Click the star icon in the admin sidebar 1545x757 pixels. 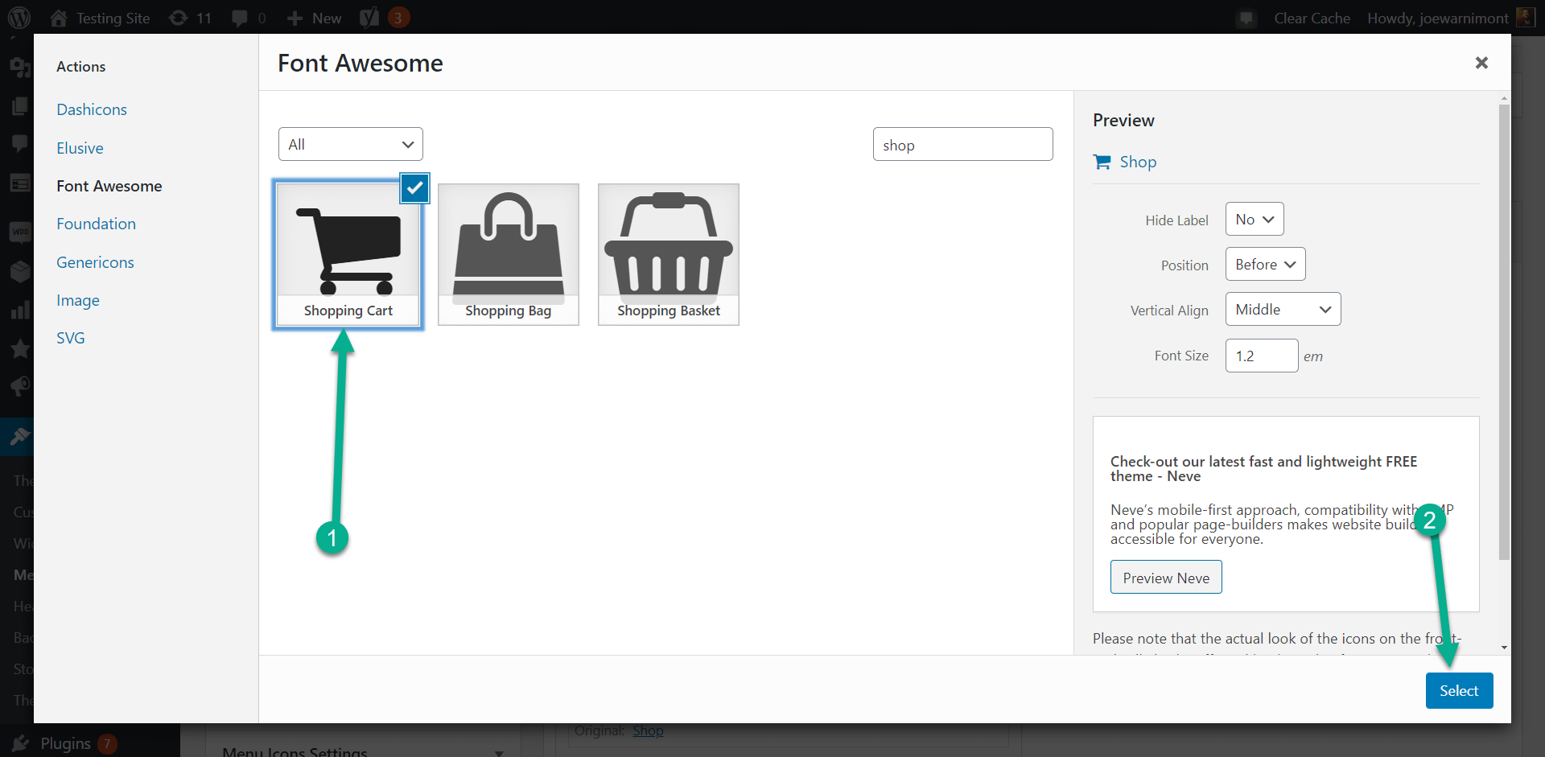pyautogui.click(x=19, y=348)
